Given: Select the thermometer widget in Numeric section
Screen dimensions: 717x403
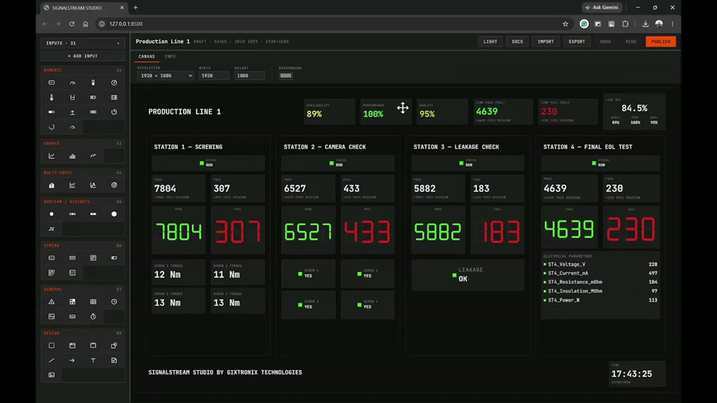Looking at the screenshot, I should (x=52, y=97).
